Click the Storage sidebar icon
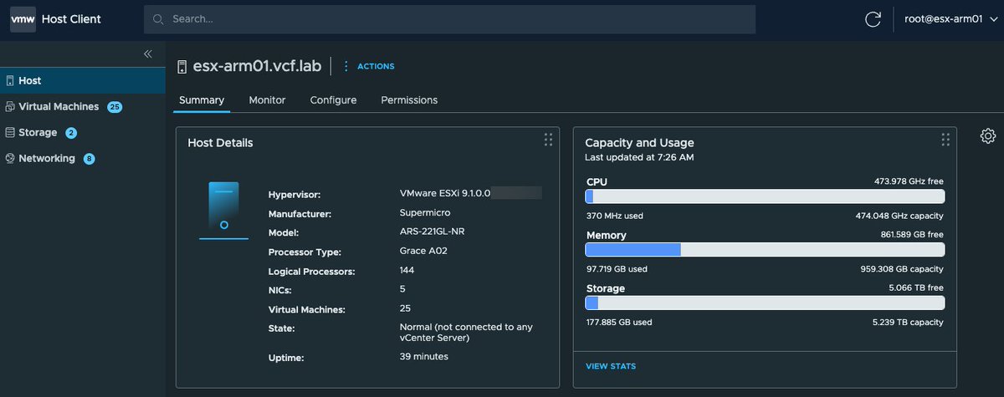The width and height of the screenshot is (1004, 397). click(x=10, y=133)
